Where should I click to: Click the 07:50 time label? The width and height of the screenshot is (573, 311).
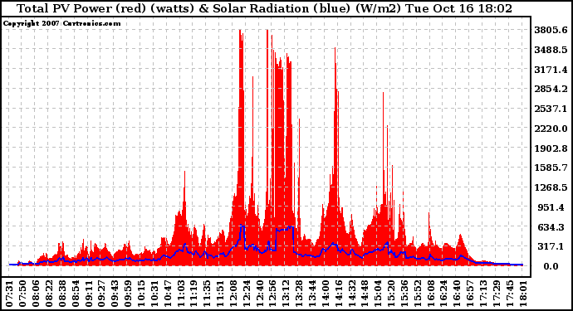tap(22, 294)
